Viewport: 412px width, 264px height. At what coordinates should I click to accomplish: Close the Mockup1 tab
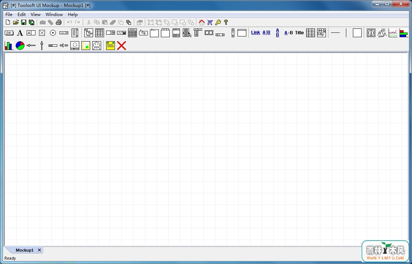(x=39, y=250)
